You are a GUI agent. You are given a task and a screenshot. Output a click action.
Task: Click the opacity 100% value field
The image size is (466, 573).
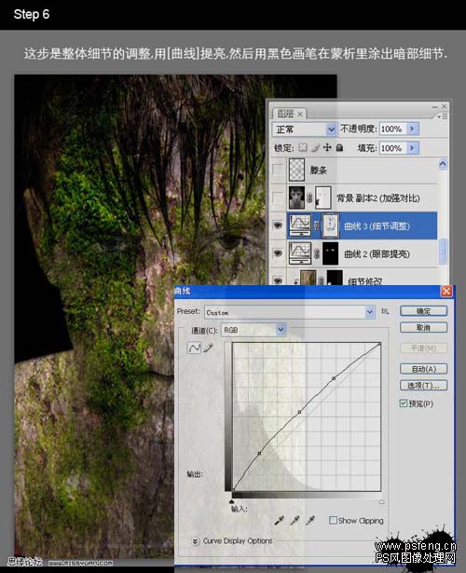[393, 129]
